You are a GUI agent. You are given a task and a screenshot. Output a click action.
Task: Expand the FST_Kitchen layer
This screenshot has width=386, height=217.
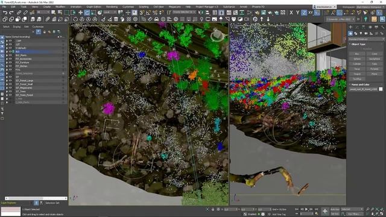pyautogui.click(x=7, y=66)
